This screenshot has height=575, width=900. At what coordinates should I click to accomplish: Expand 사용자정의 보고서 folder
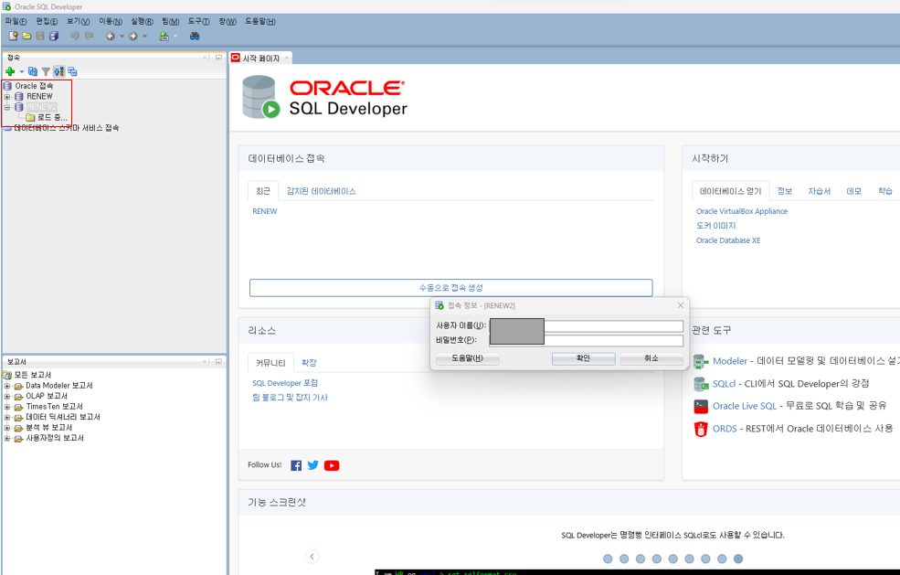pos(7,438)
